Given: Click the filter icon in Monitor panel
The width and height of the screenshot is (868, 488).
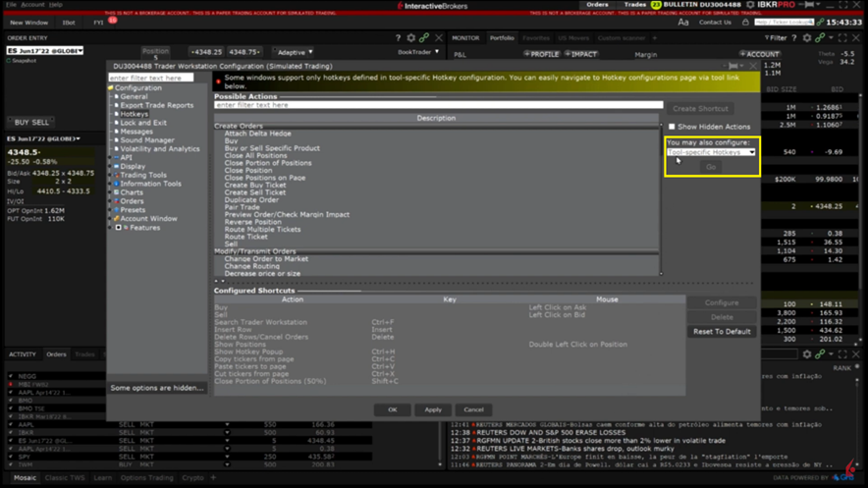Looking at the screenshot, I should click(769, 38).
